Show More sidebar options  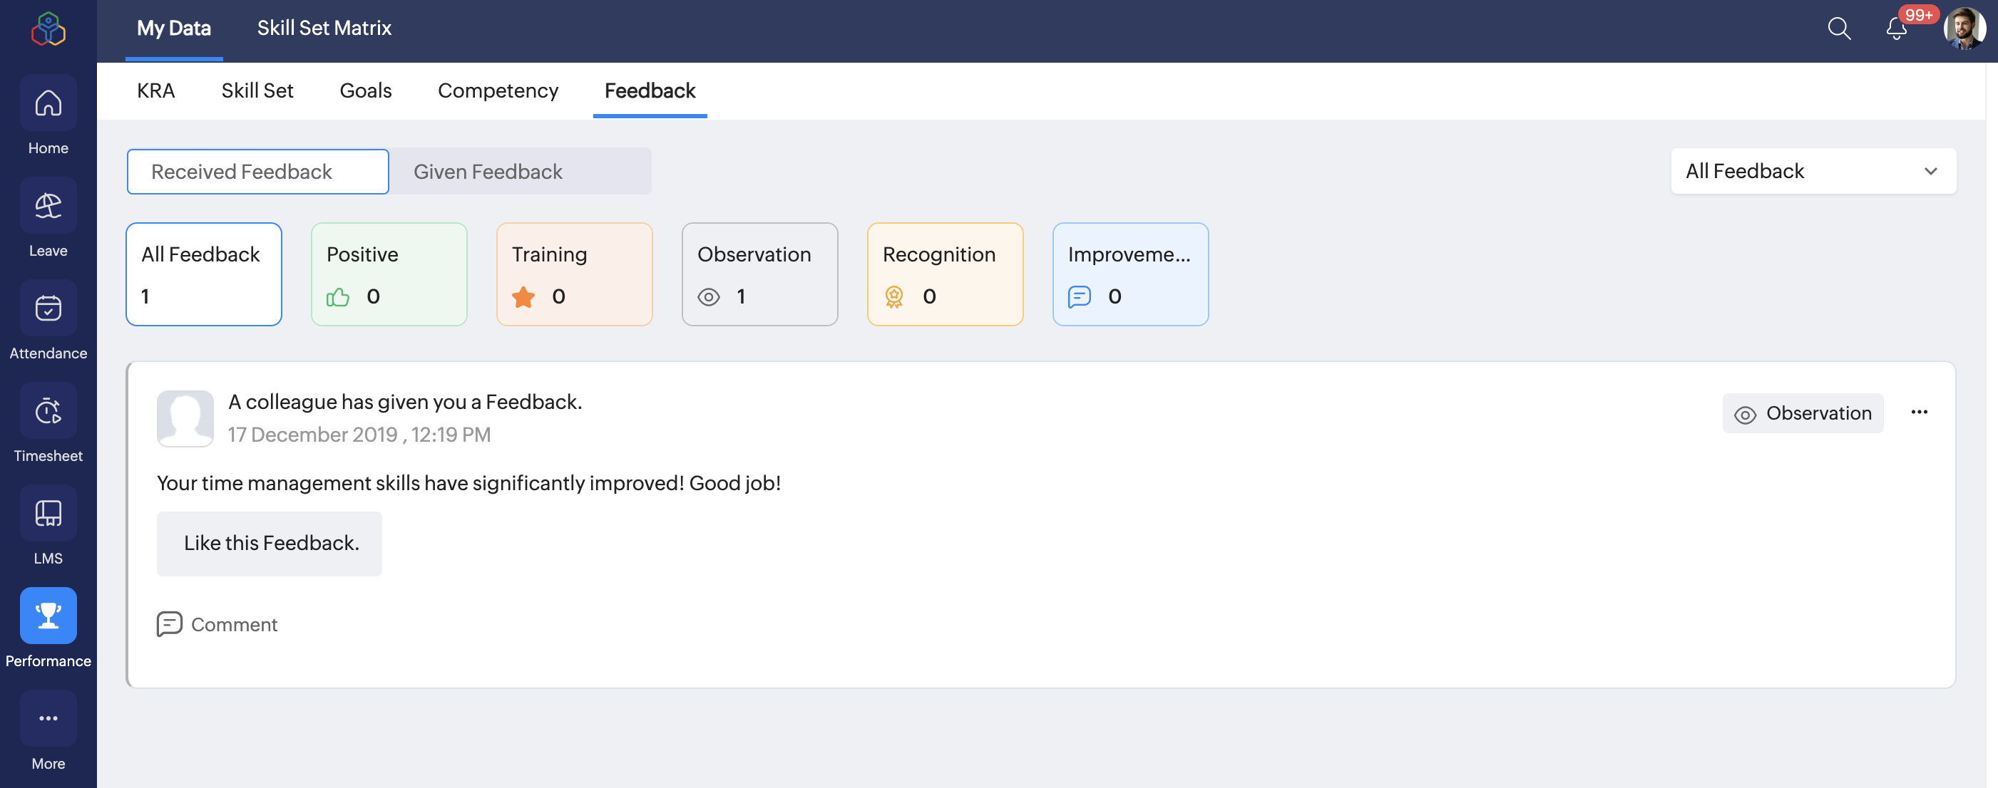48,718
